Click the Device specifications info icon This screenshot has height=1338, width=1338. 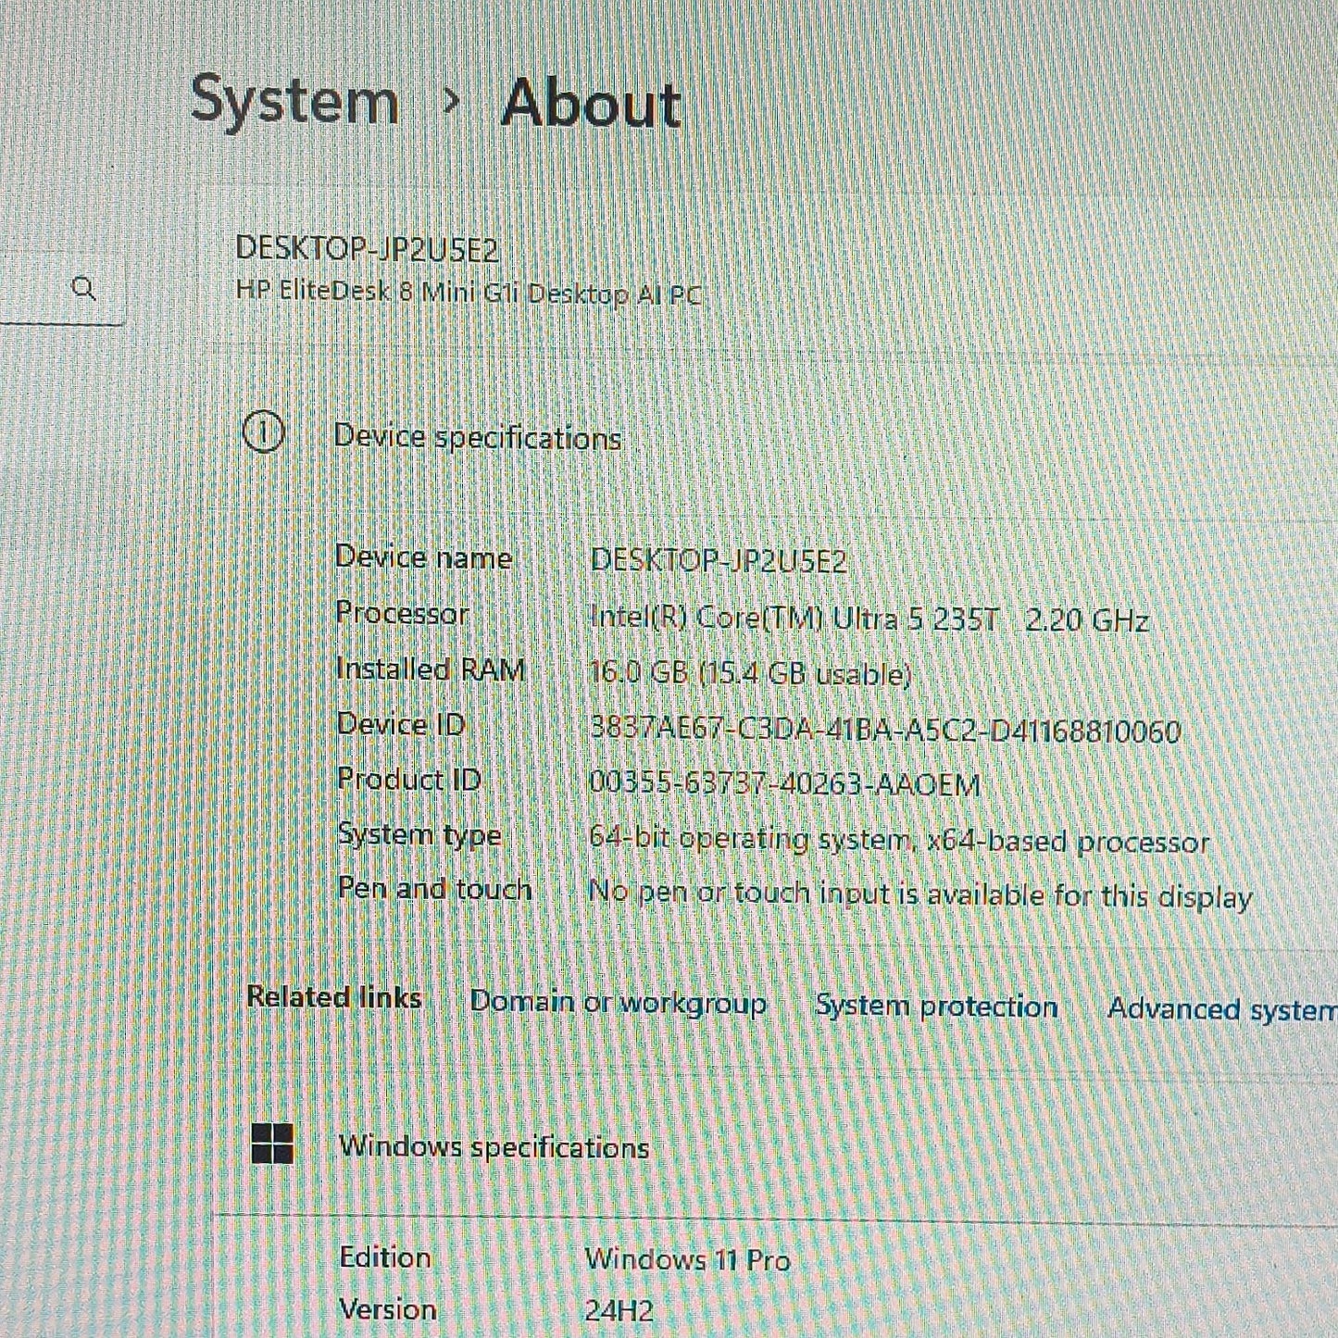(263, 433)
